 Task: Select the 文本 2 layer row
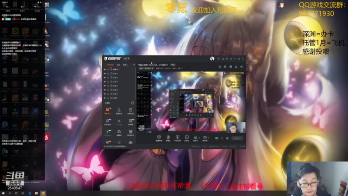coord(119,94)
